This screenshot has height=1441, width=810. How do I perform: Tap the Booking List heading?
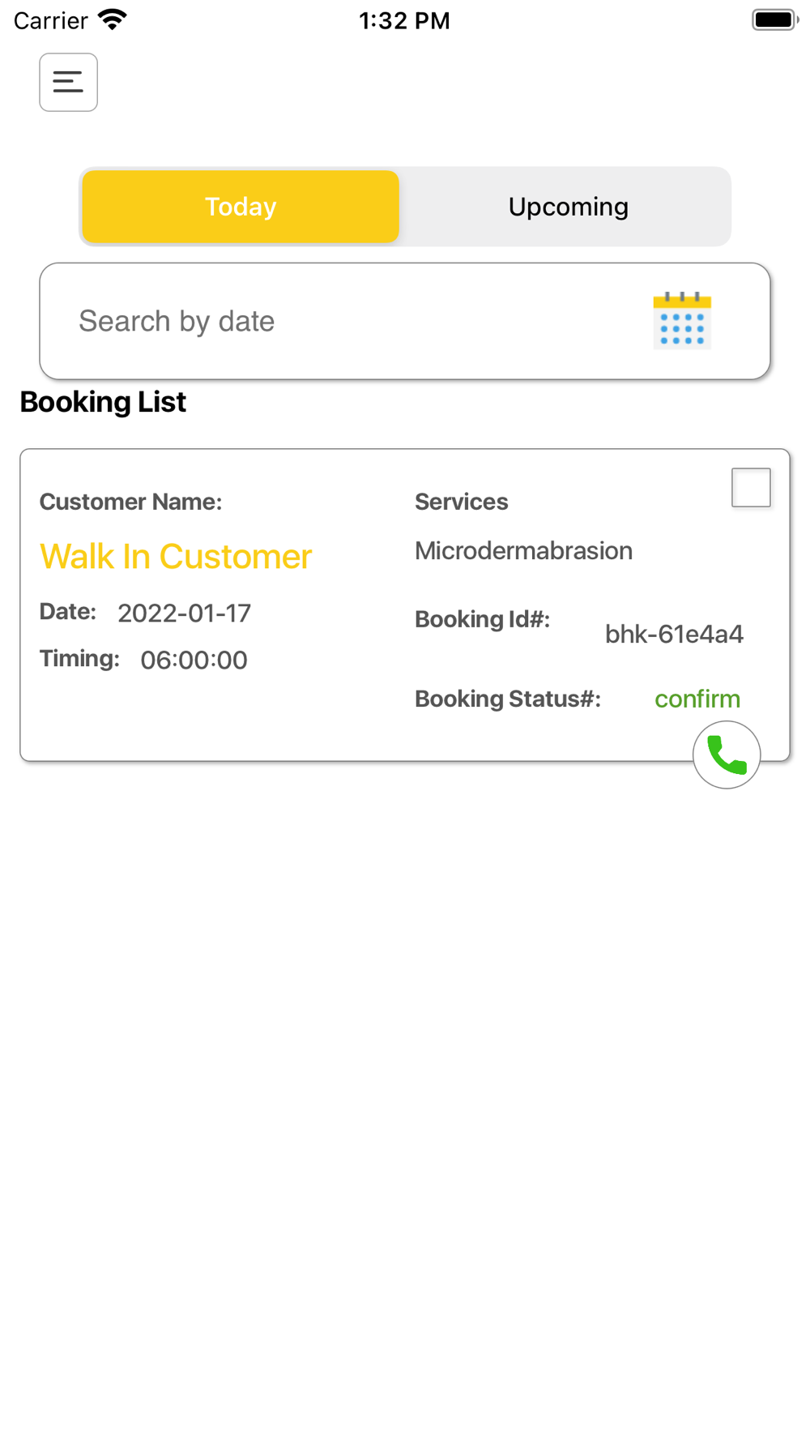coord(103,402)
